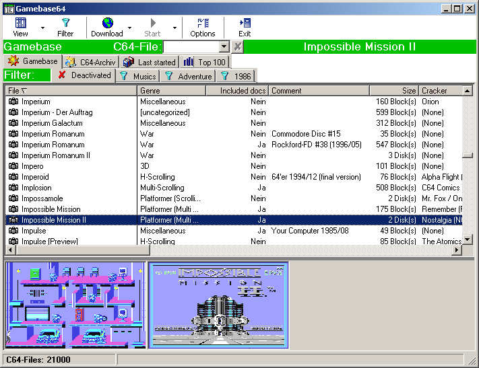
Task: Click camera icon beside Implosion row
Action: [x=13, y=188]
